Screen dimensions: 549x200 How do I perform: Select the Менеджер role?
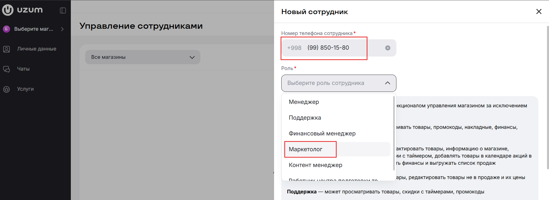pyautogui.click(x=337, y=102)
